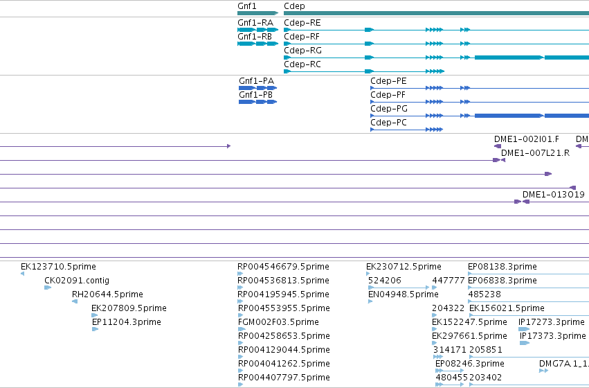Select the Cdep-RC transcript label
This screenshot has height=388, width=589.
pos(302,64)
